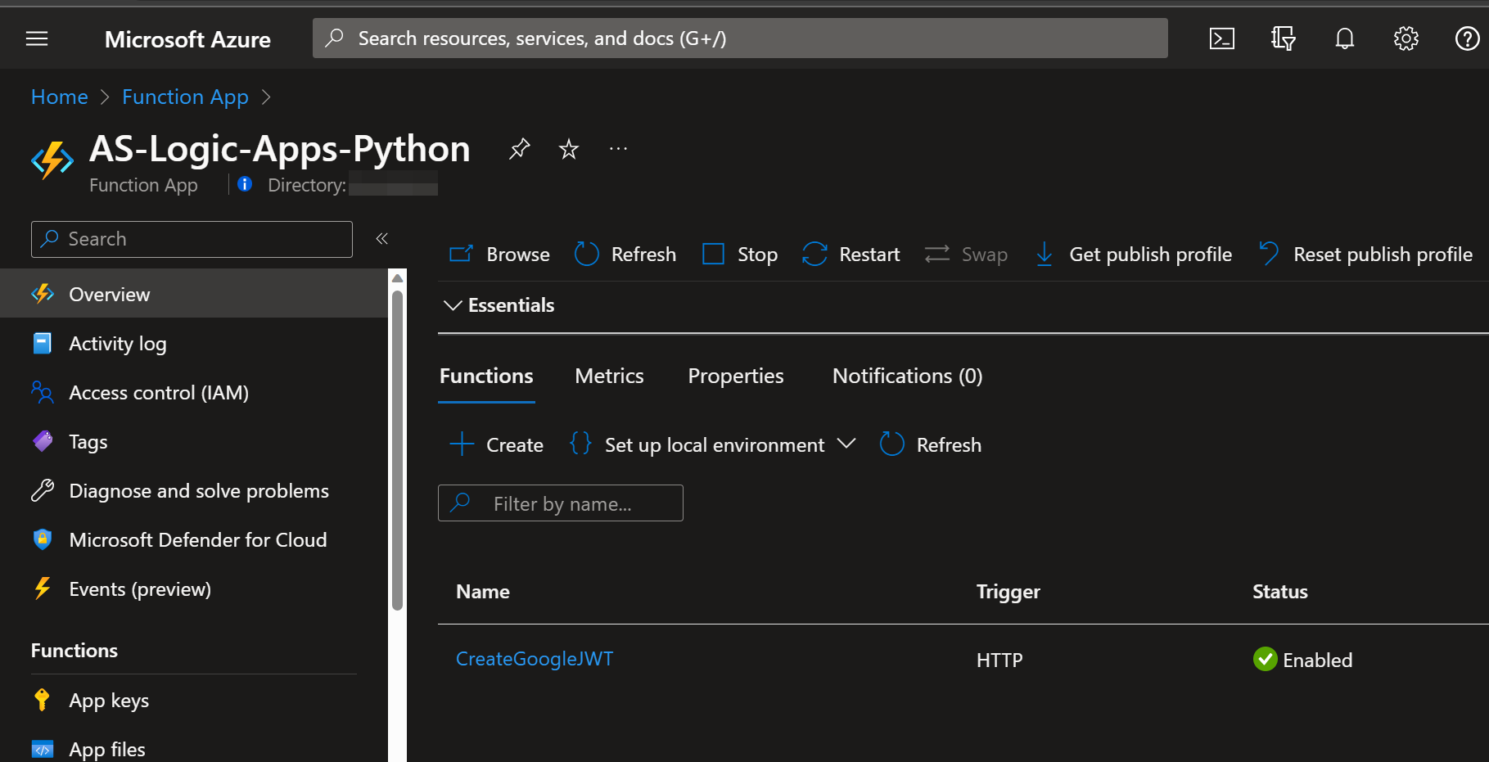Image resolution: width=1489 pixels, height=762 pixels.
Task: Select Overview in the sidebar
Action: [x=194, y=294]
